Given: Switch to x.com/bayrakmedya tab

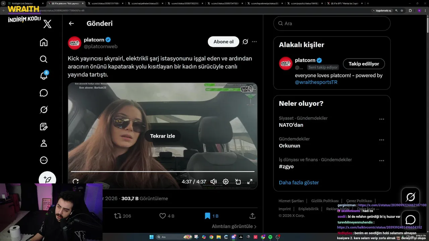Looking at the screenshot, I should (x=266, y=3).
